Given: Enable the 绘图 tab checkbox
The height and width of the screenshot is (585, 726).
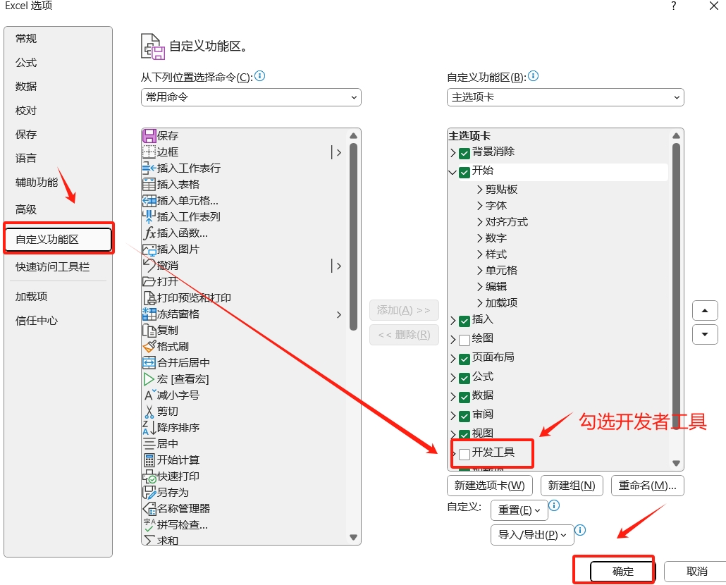Looking at the screenshot, I should pyautogui.click(x=464, y=340).
